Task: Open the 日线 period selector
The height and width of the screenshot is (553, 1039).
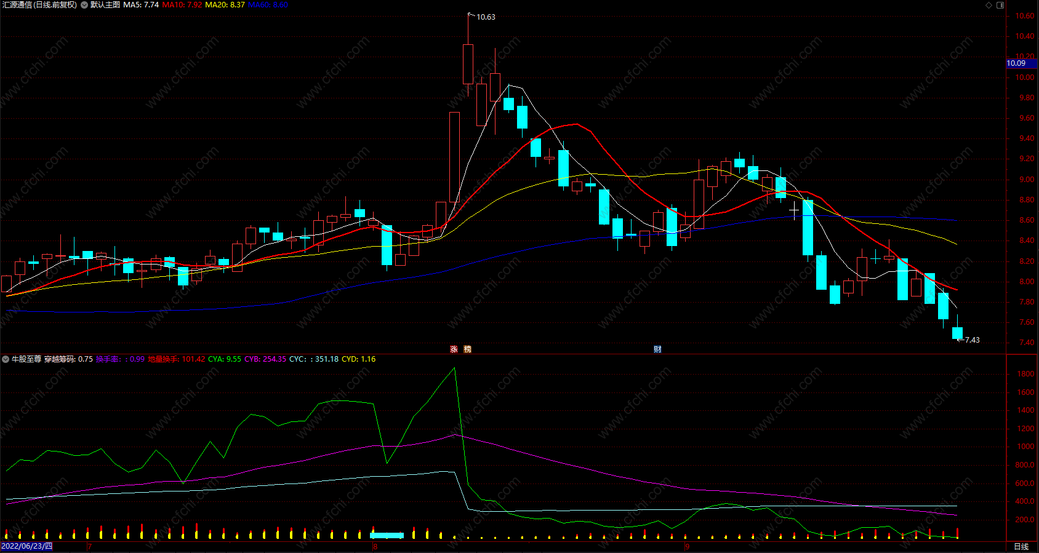Action: (1021, 546)
